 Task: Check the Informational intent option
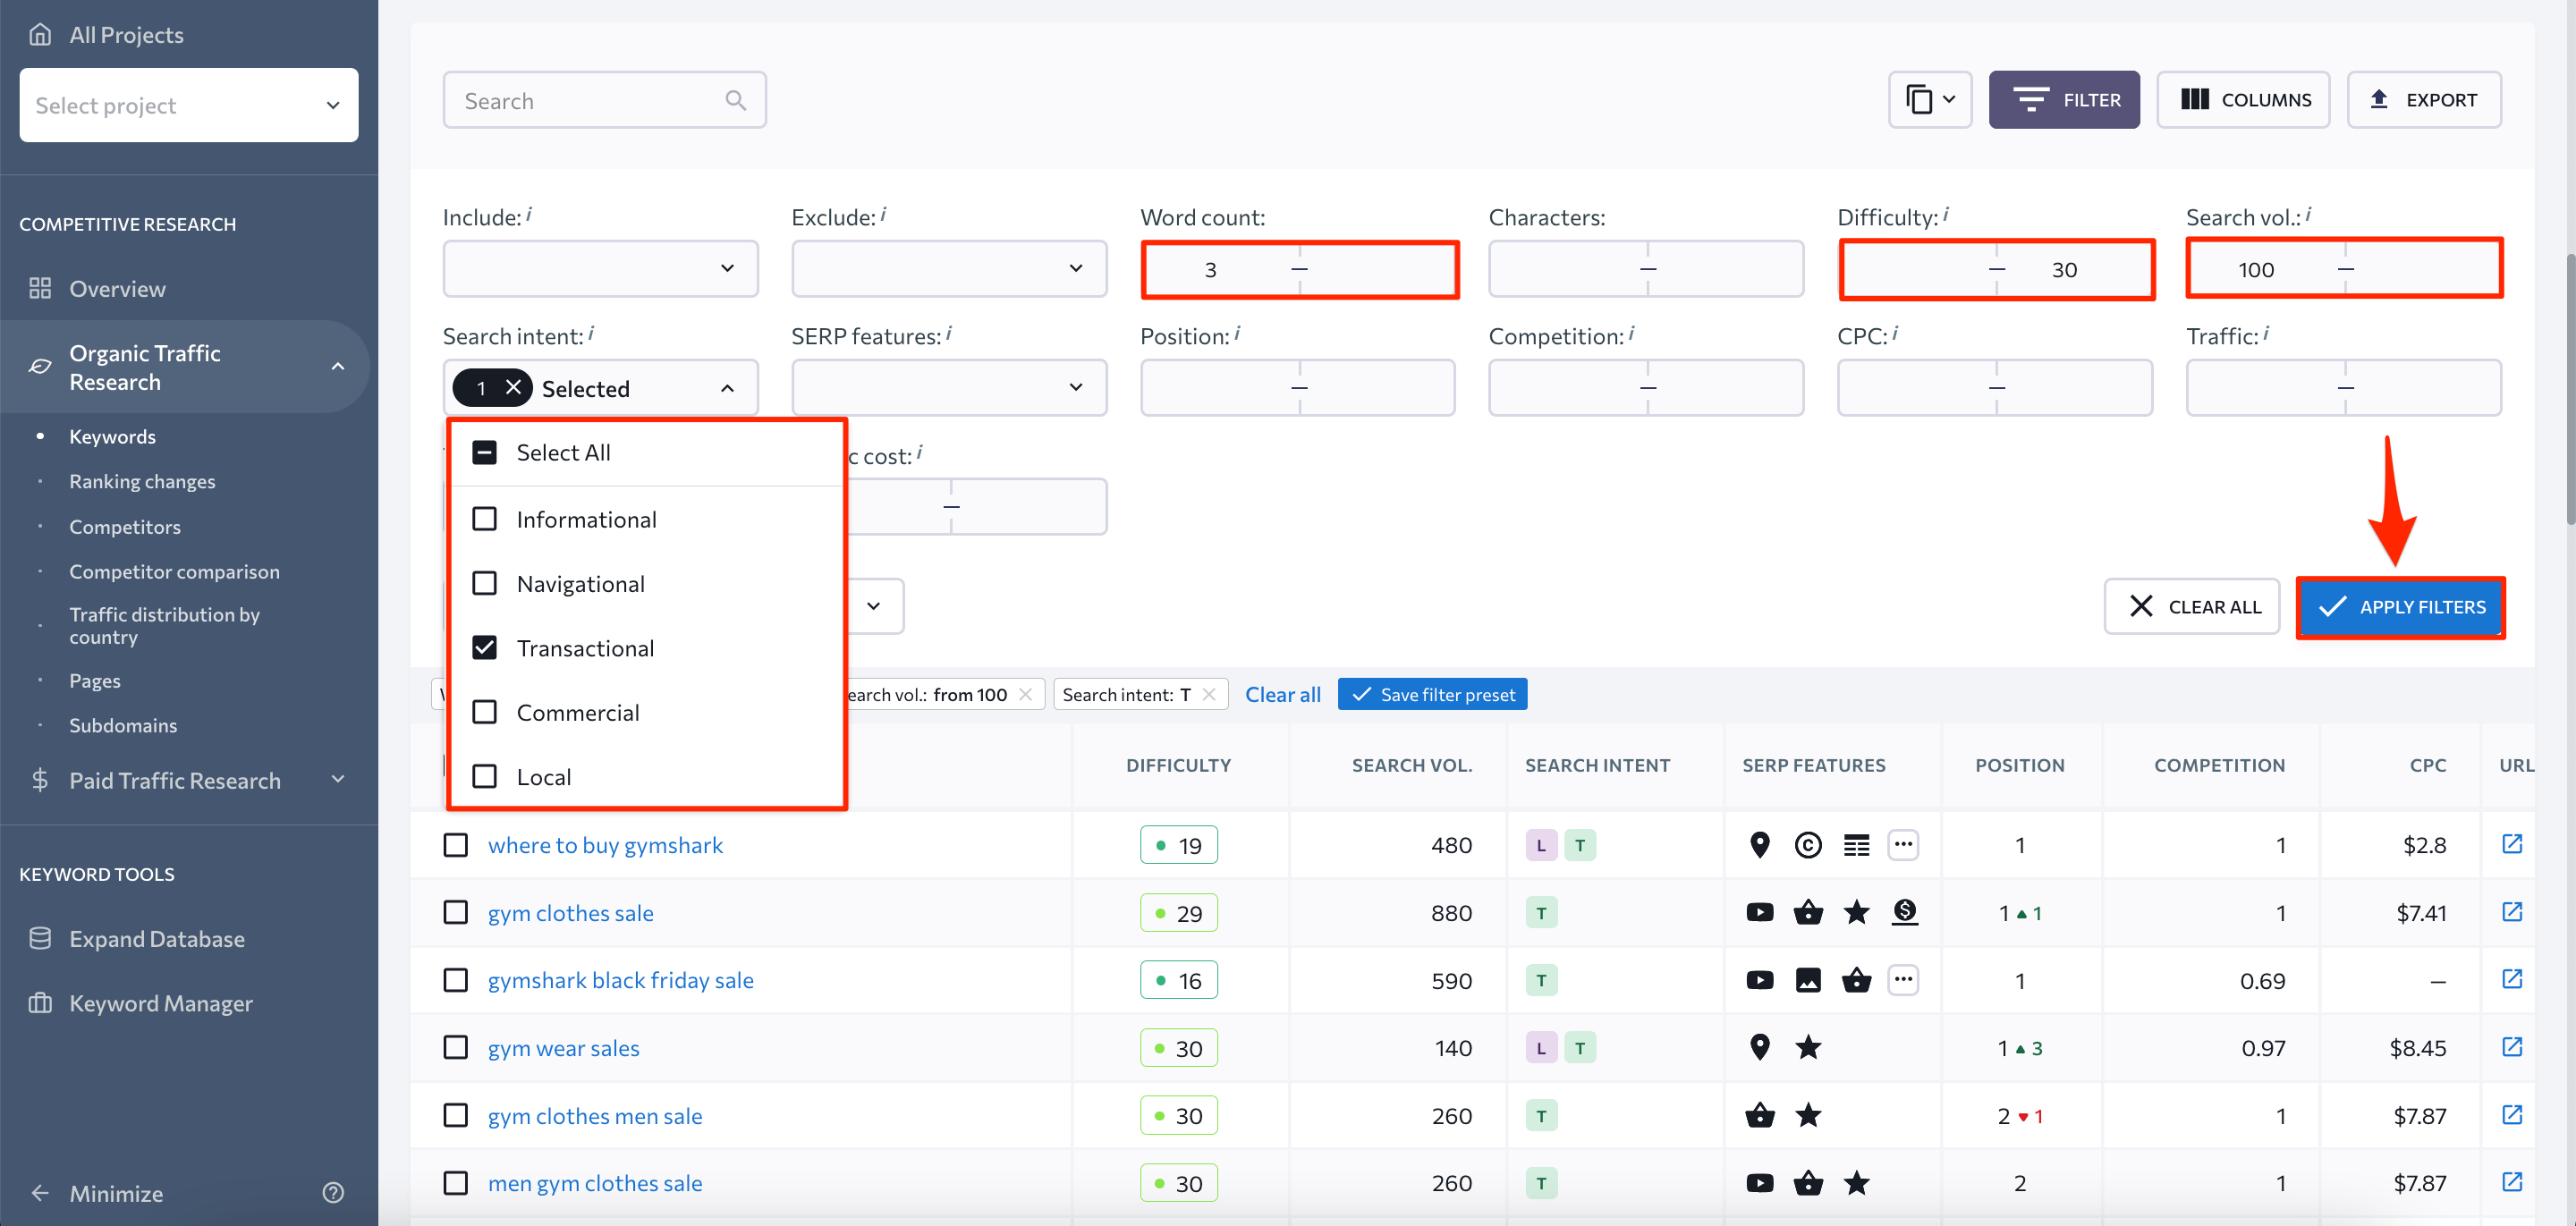485,519
